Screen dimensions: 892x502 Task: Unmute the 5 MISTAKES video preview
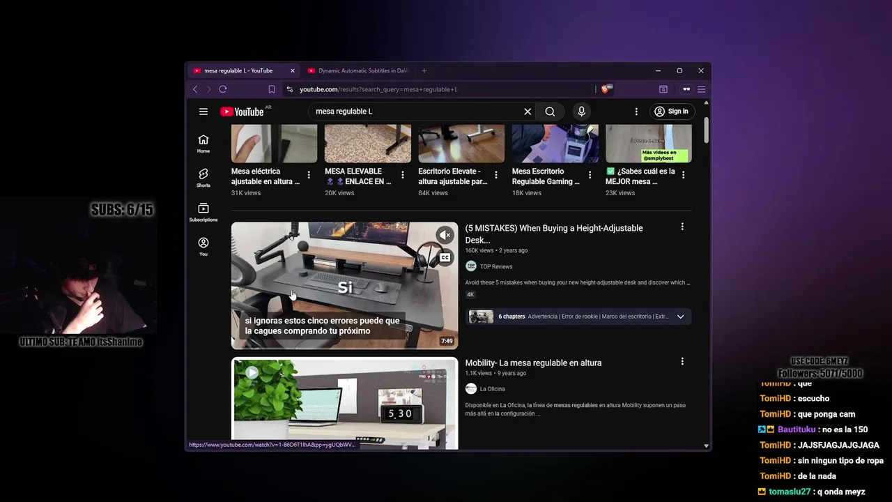[x=445, y=235]
